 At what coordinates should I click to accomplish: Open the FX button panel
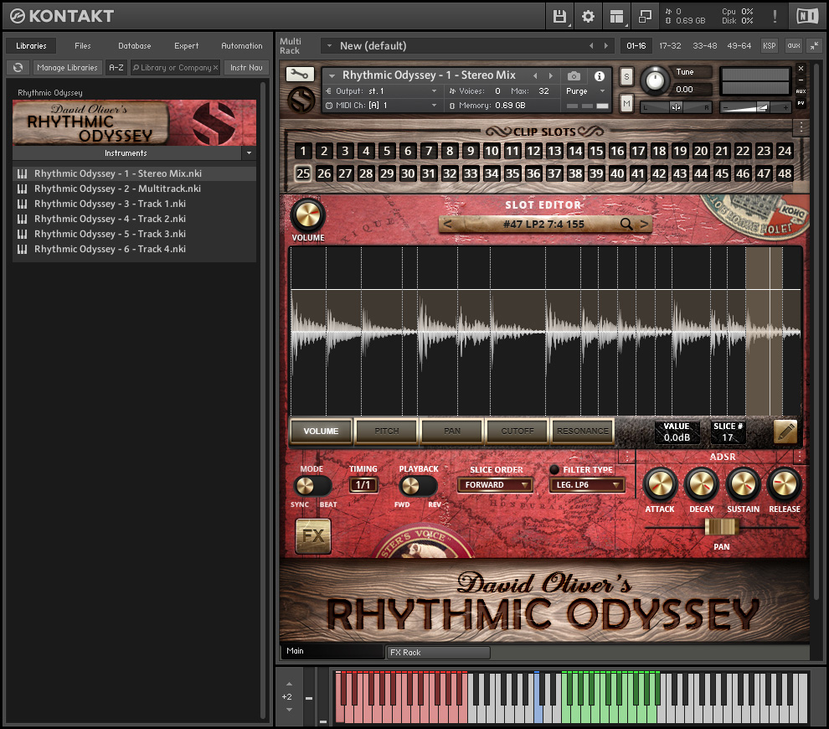click(313, 536)
